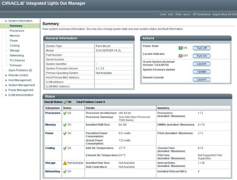237x180 pixels.
Task: Click the Oracle Integrated Lights Out Manager title
Action: (44, 3)
